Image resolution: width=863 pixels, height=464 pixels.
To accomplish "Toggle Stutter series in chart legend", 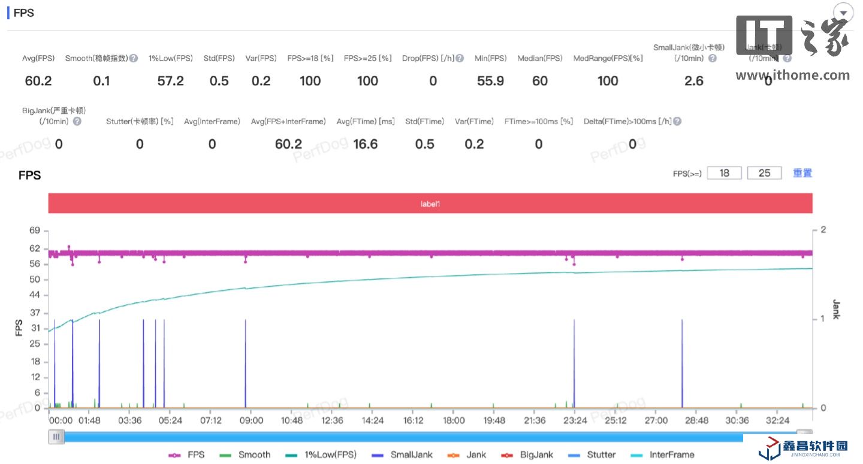I will (593, 455).
